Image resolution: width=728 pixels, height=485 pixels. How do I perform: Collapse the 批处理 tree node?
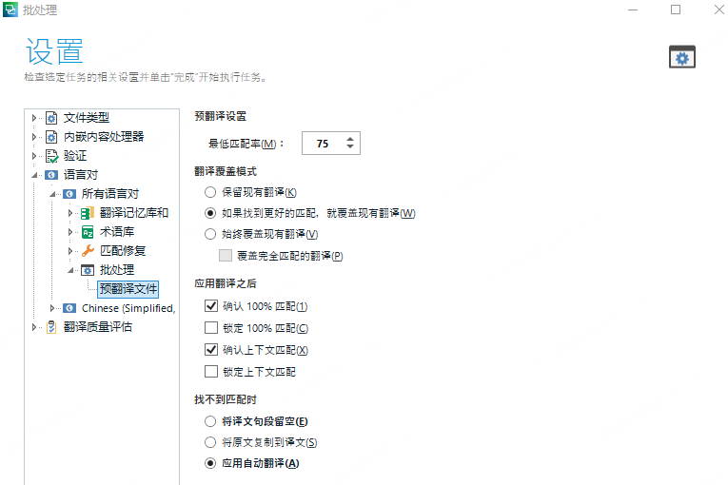(x=70, y=271)
